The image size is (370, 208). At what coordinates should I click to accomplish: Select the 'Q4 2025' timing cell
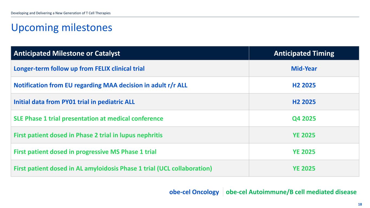click(x=304, y=119)
